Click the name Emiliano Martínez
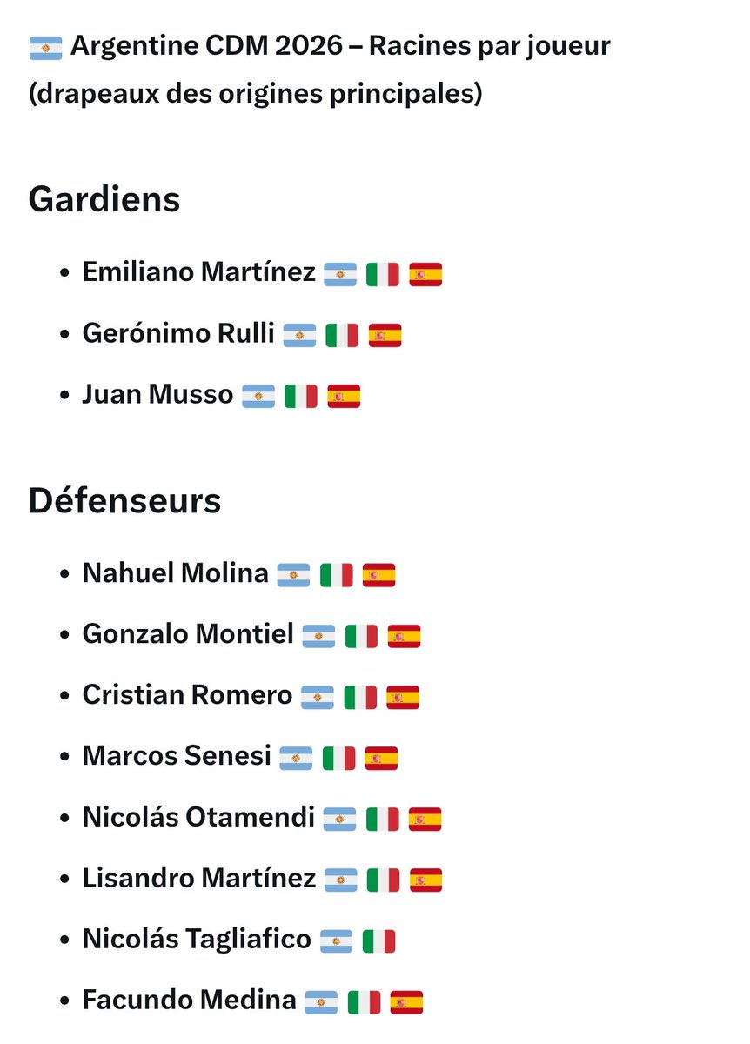750x1044 pixels. tap(199, 273)
